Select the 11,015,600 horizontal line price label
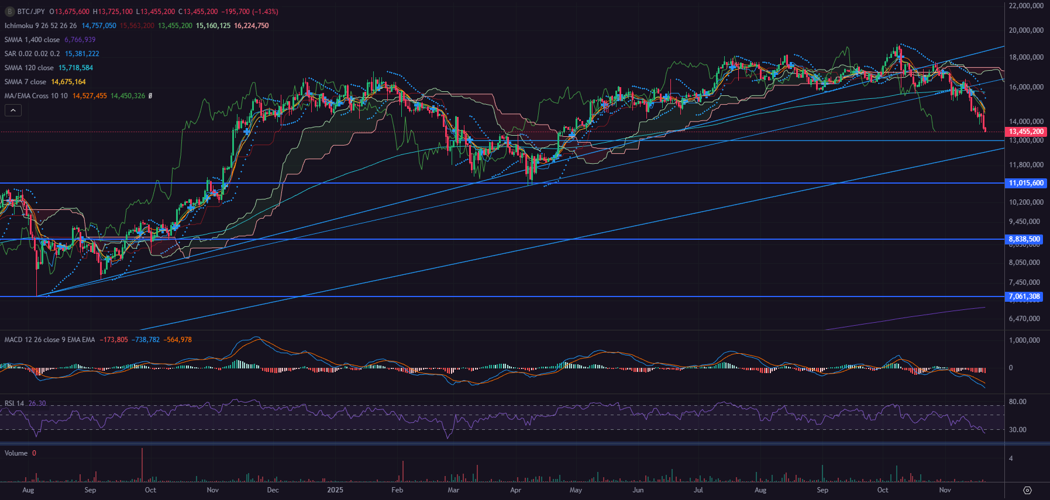The width and height of the screenshot is (1050, 500). click(1026, 183)
